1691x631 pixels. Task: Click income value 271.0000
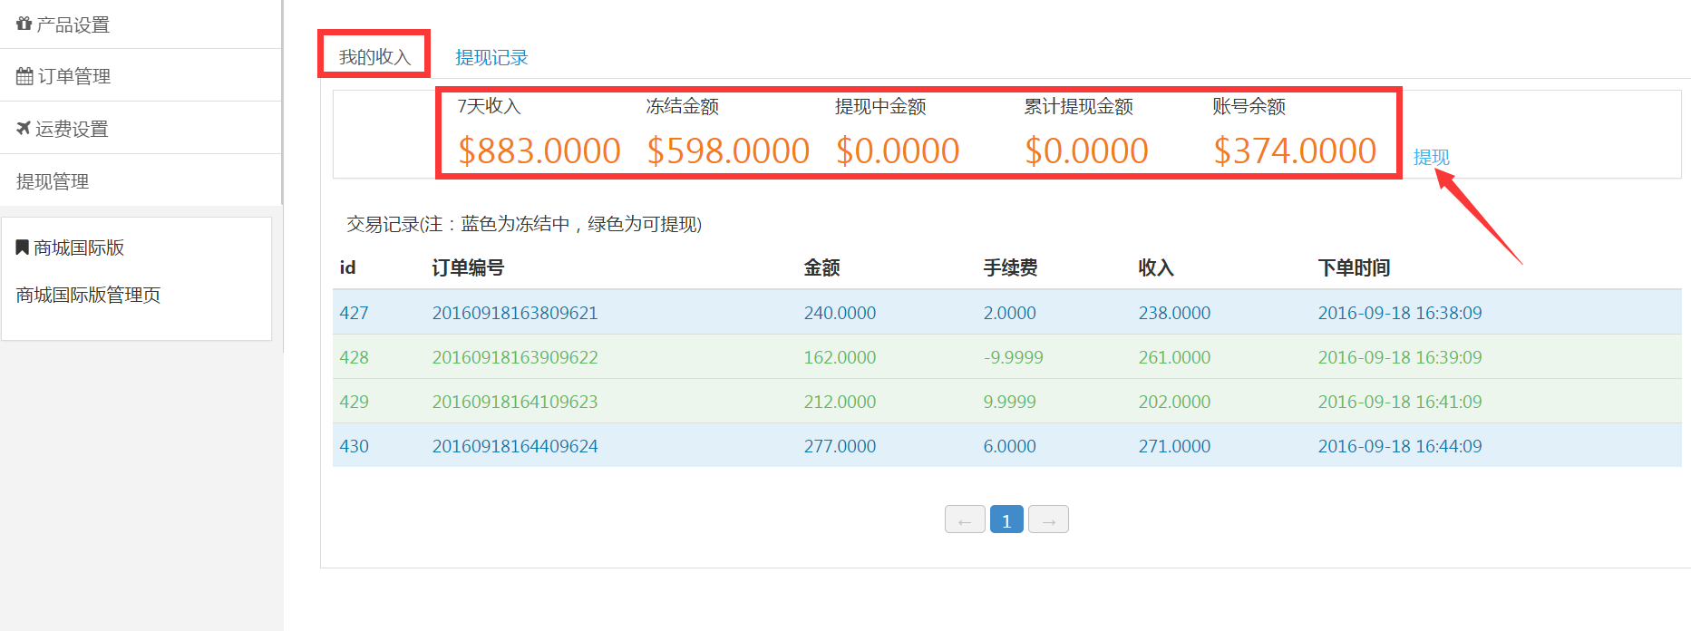pos(1174,446)
